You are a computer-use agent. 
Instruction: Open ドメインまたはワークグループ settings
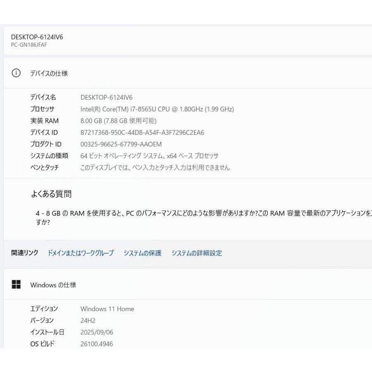pyautogui.click(x=81, y=253)
